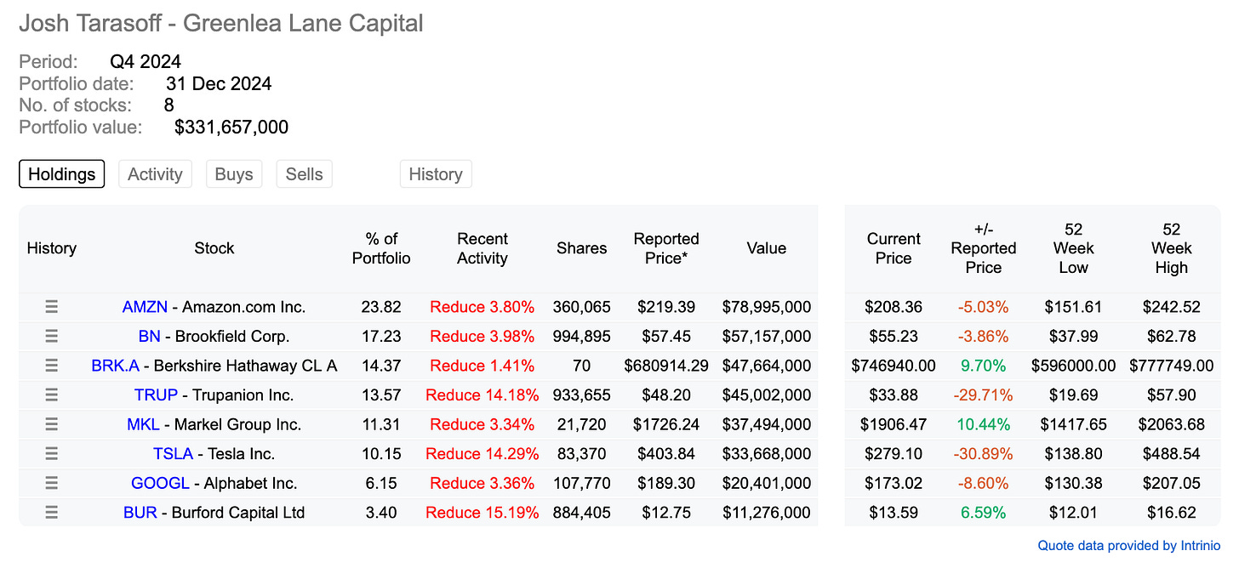This screenshot has width=1239, height=562.
Task: Open the TRUP ticker link
Action: (156, 395)
